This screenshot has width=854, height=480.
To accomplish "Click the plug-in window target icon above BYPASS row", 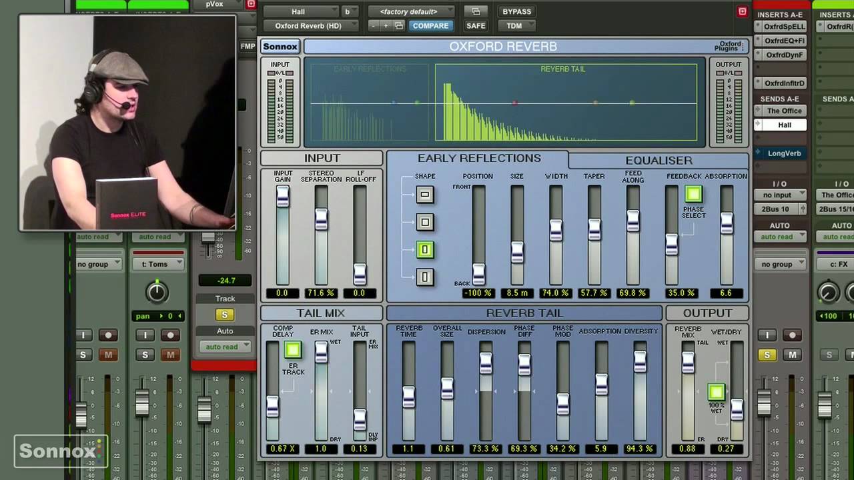I will coord(476,11).
